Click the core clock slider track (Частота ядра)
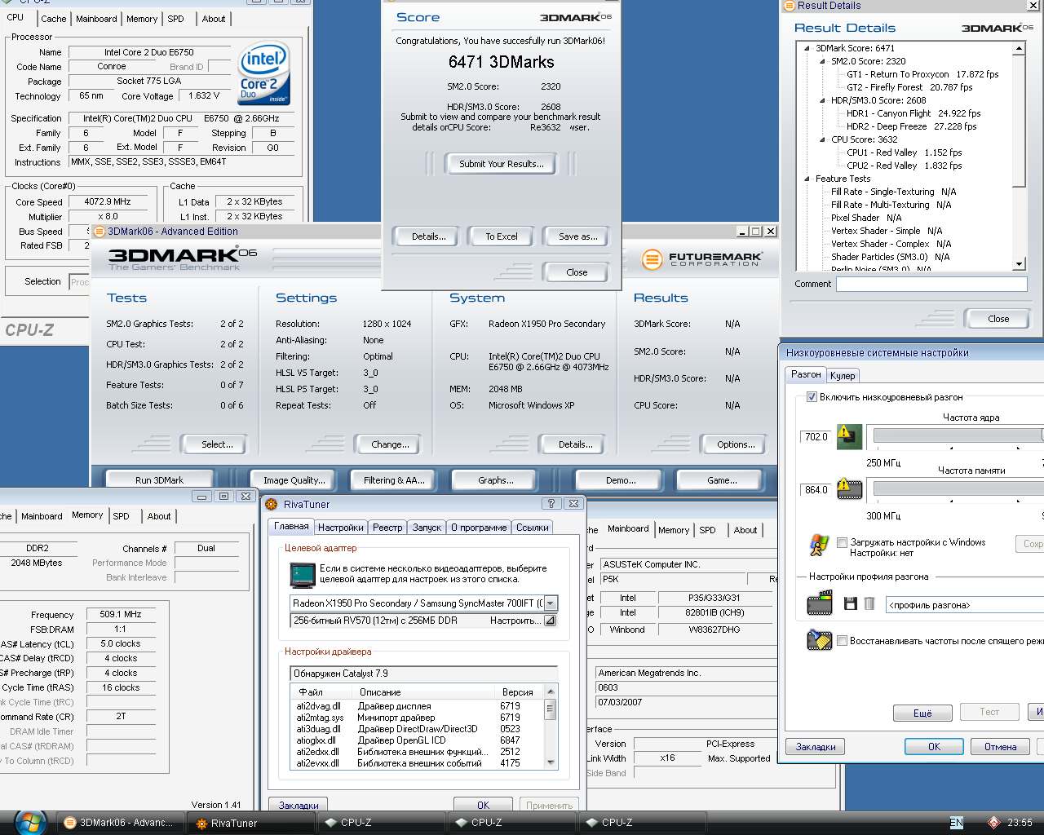The image size is (1044, 835). (958, 436)
